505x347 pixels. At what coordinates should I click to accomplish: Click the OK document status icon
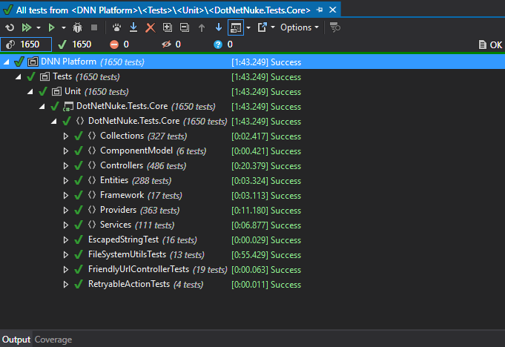click(490, 44)
